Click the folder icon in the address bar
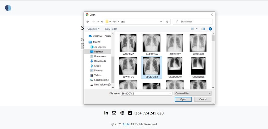 coord(107,22)
